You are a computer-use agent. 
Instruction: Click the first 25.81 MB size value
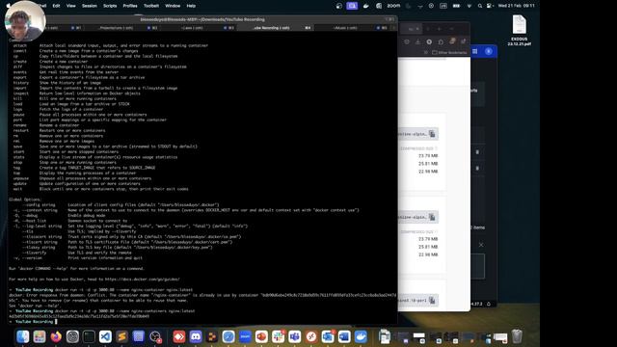pos(428,164)
